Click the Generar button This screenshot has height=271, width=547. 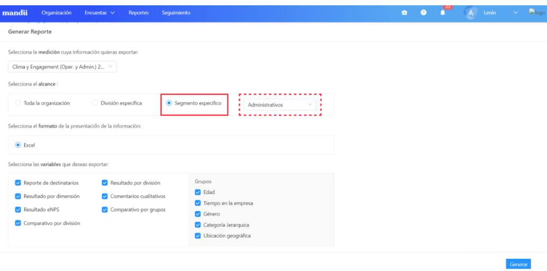point(518,264)
